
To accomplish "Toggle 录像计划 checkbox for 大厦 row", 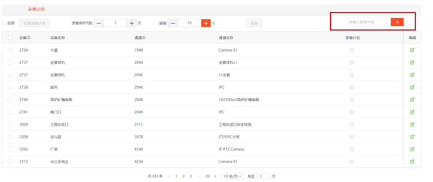I will 352,50.
